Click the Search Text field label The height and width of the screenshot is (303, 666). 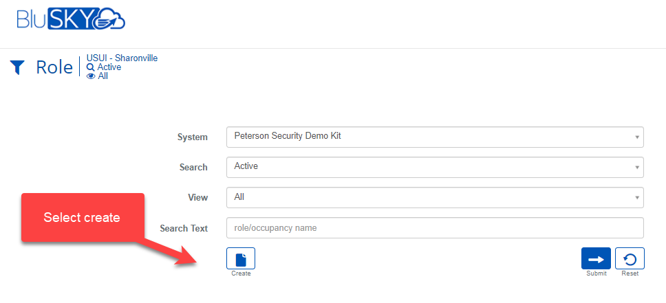pyautogui.click(x=183, y=227)
